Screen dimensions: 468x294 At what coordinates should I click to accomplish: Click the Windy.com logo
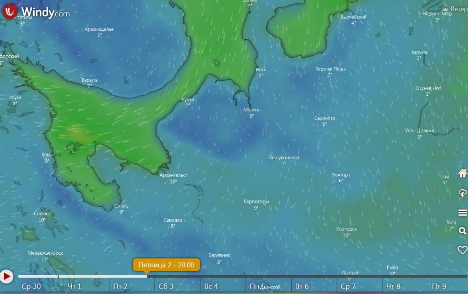36,12
